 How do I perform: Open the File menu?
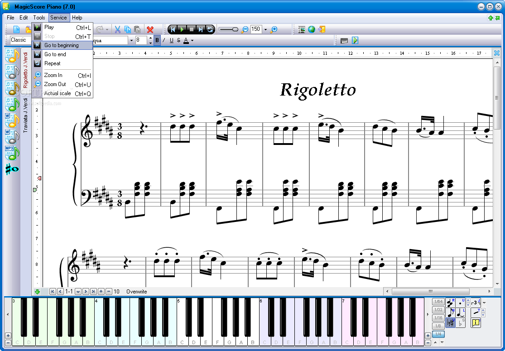click(x=10, y=18)
